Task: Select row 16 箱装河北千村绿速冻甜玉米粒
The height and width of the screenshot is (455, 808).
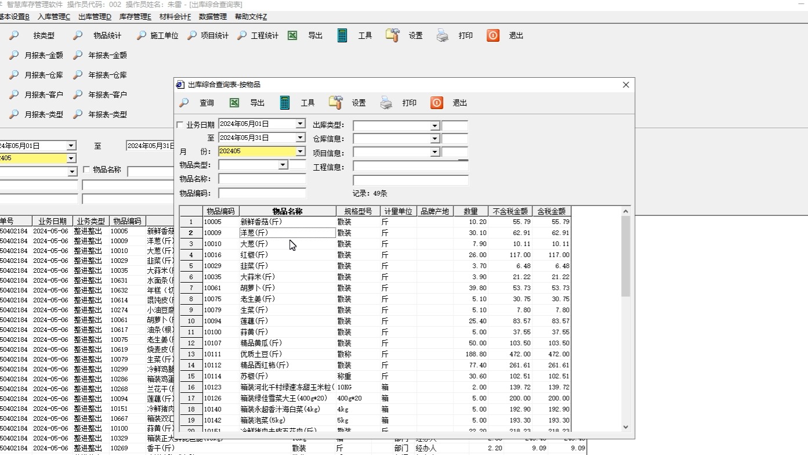Action: [288, 387]
